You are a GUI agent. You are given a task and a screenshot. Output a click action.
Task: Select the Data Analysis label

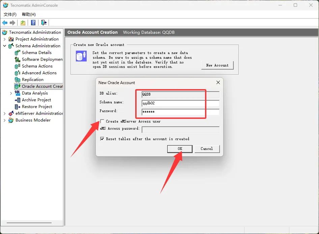[35, 93]
